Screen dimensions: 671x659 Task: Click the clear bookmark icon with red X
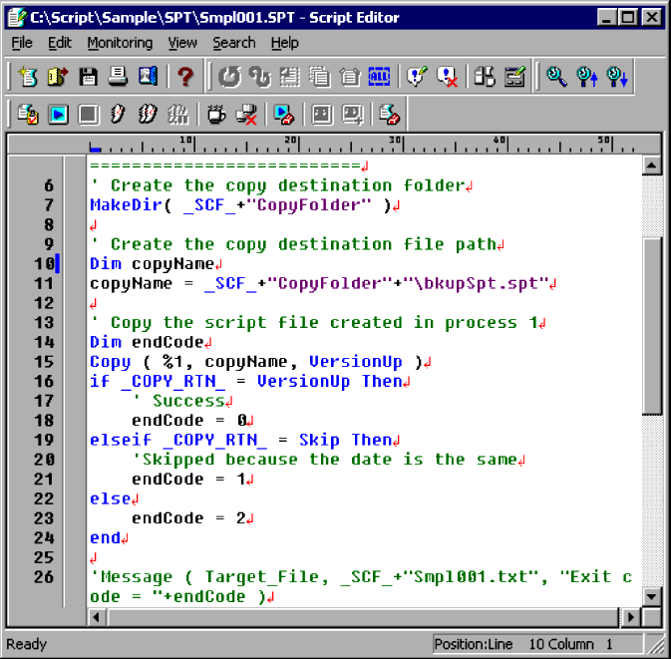(447, 77)
